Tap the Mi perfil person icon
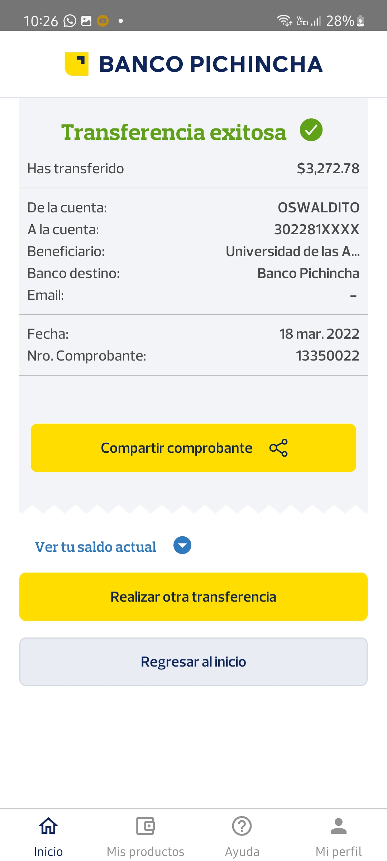The width and height of the screenshot is (387, 861). [339, 826]
